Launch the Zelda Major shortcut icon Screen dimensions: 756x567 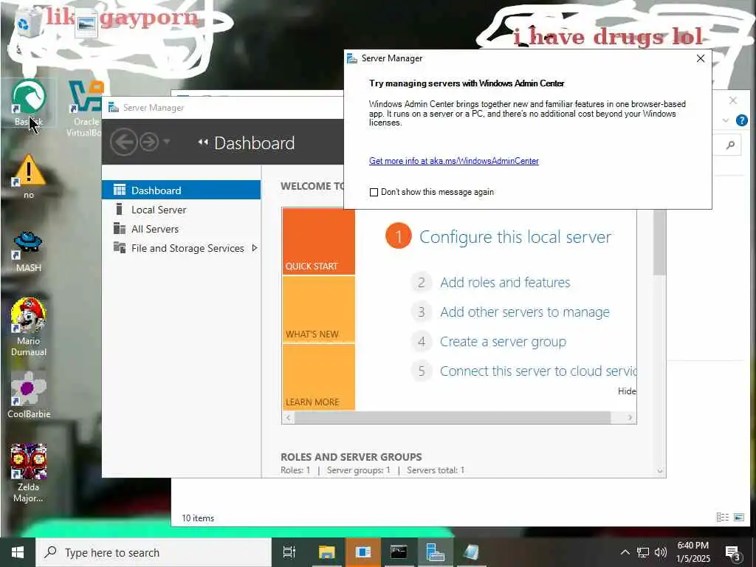pyautogui.click(x=29, y=472)
